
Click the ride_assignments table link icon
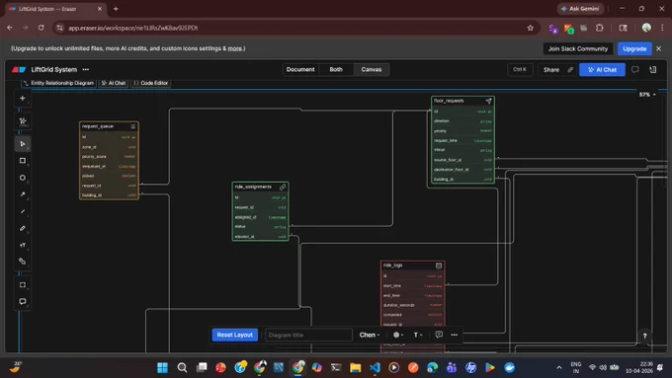[283, 187]
